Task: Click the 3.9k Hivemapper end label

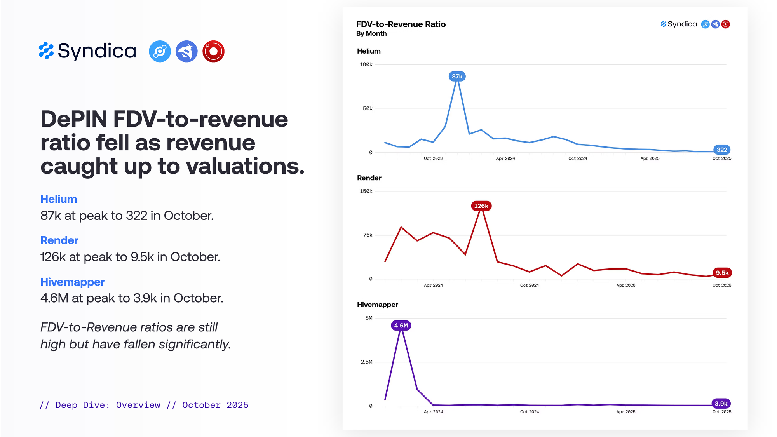Action: point(721,404)
